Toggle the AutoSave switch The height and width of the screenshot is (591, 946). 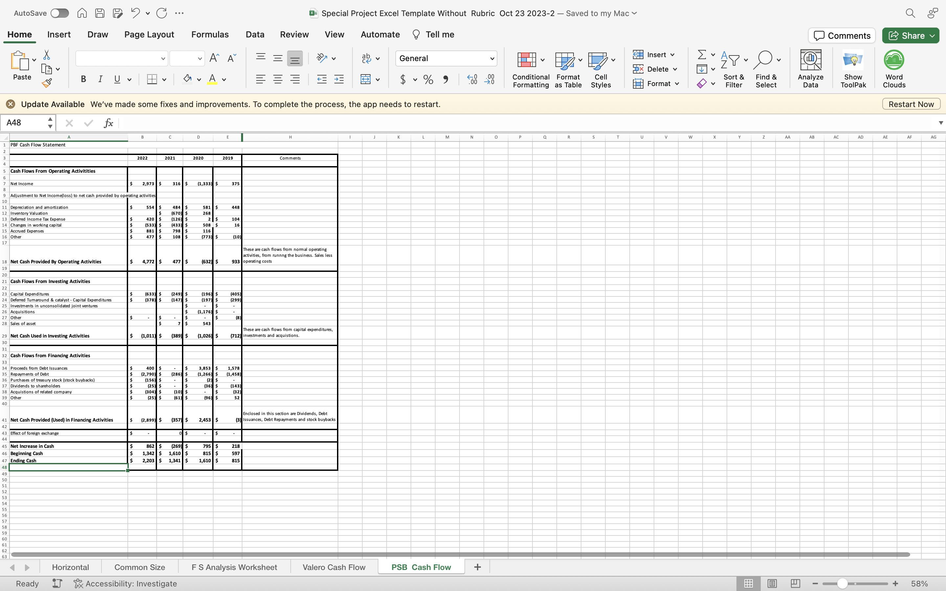[x=59, y=13]
